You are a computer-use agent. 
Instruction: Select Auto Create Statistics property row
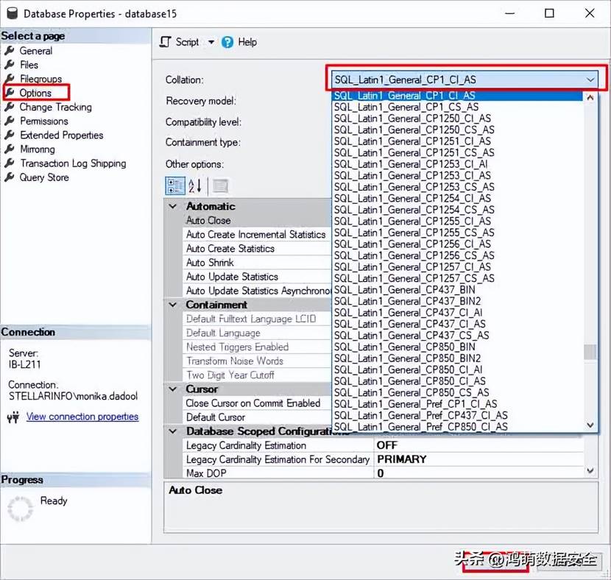click(x=258, y=249)
